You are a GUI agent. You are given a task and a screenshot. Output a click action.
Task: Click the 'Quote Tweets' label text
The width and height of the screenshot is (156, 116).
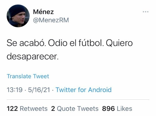click(x=77, y=109)
